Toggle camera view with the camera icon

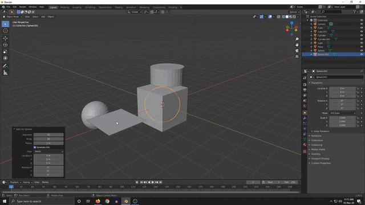[x=297, y=51]
